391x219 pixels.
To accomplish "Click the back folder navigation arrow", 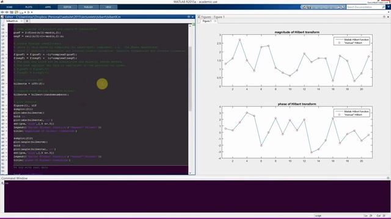I will point(2,12).
